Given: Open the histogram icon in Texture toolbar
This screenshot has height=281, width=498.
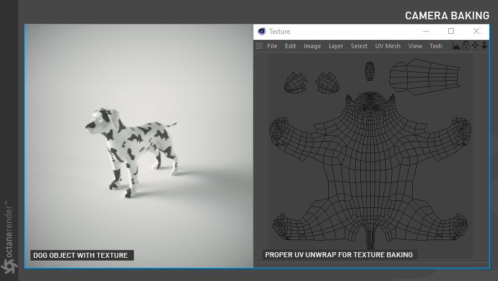Looking at the screenshot, I should pyautogui.click(x=456, y=45).
